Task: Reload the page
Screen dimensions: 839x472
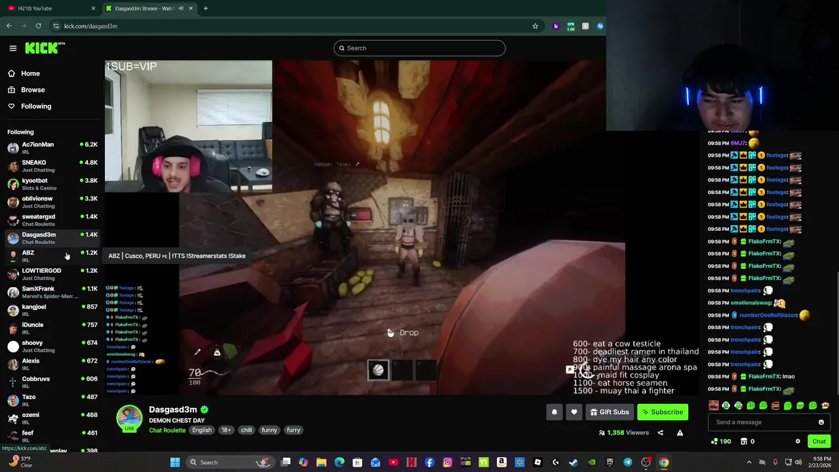Action: pos(39,26)
